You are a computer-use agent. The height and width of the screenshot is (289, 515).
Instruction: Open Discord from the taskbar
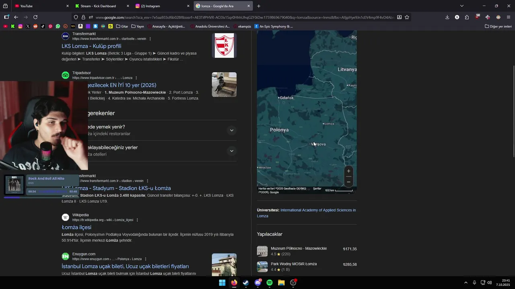[258, 283]
